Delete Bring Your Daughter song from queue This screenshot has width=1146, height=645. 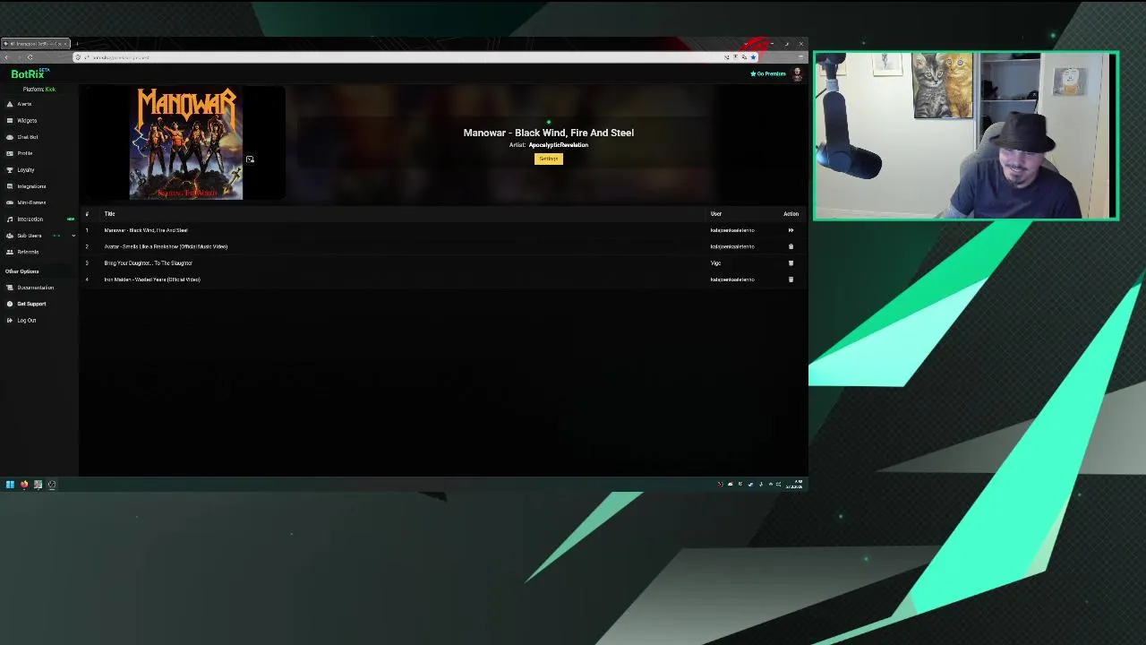pyautogui.click(x=791, y=263)
